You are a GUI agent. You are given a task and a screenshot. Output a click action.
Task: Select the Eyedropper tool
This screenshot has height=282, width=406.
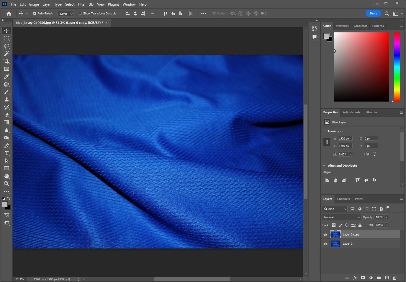pyautogui.click(x=6, y=77)
